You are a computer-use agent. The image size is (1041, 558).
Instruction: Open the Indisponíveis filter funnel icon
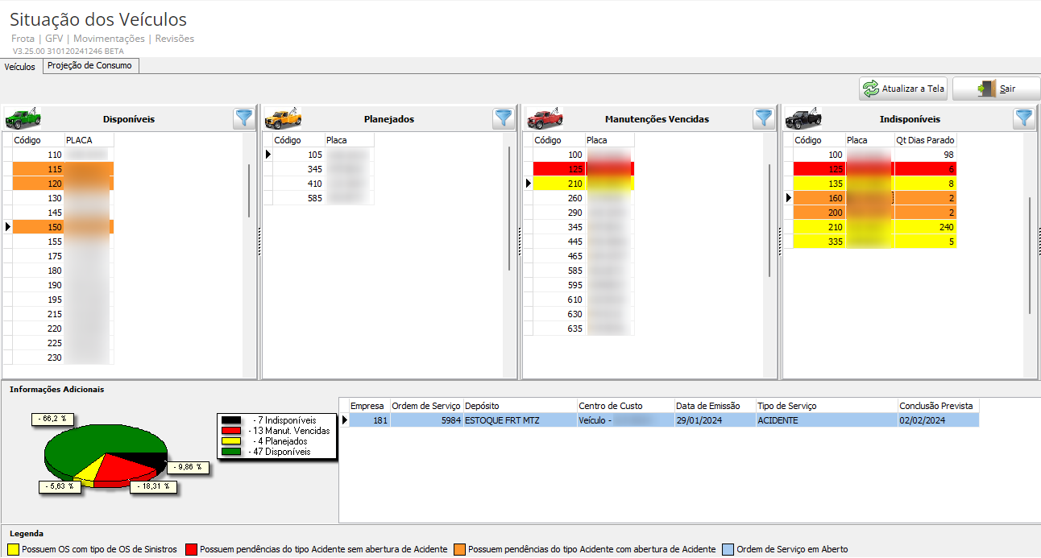pos(1024,118)
